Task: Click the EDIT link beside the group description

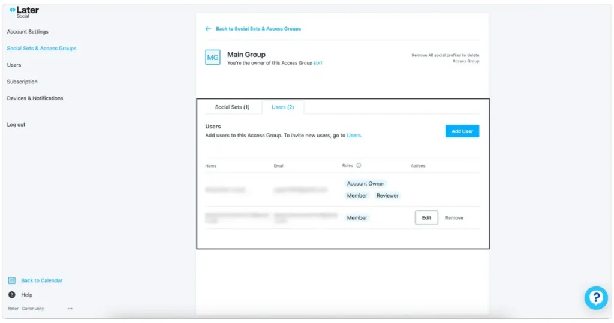Action: 318,63
